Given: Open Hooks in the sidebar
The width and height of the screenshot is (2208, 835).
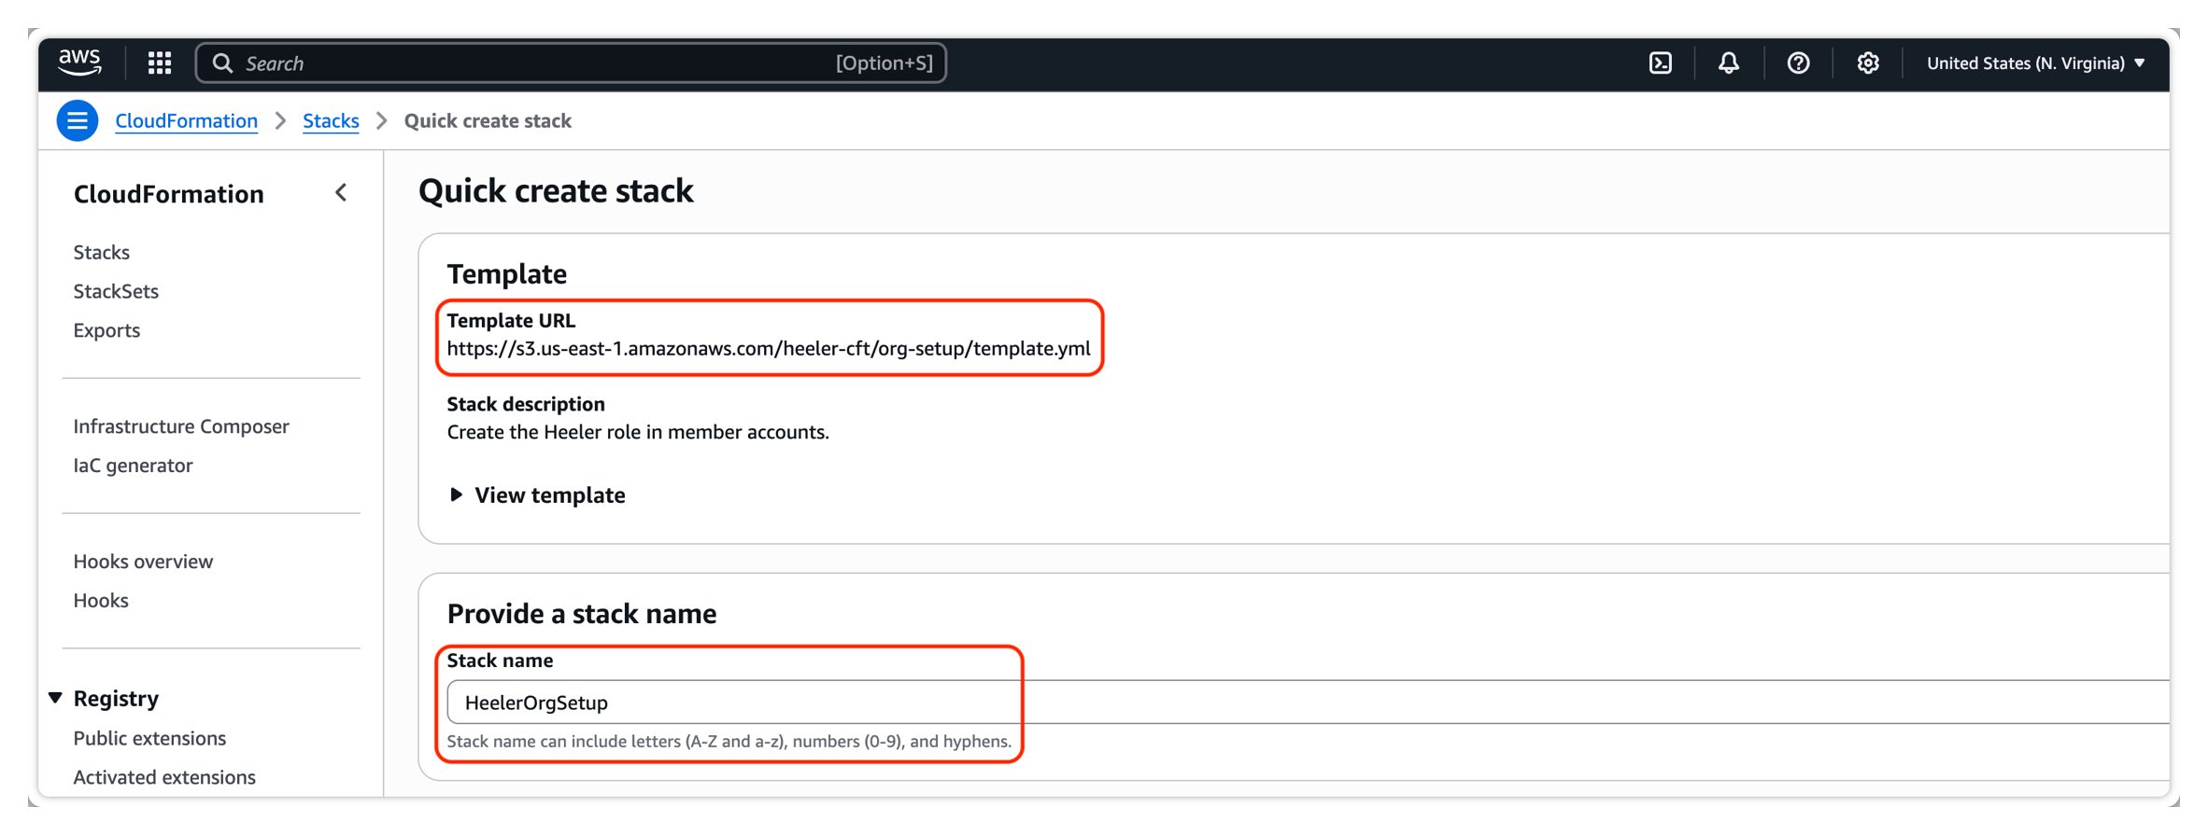Looking at the screenshot, I should coord(101,601).
